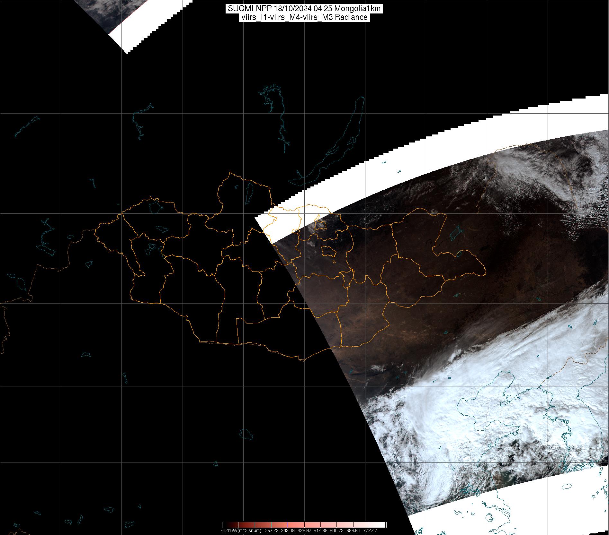Click the 600.72 colorbar label
Screen dimensions: 609x535
point(337,531)
